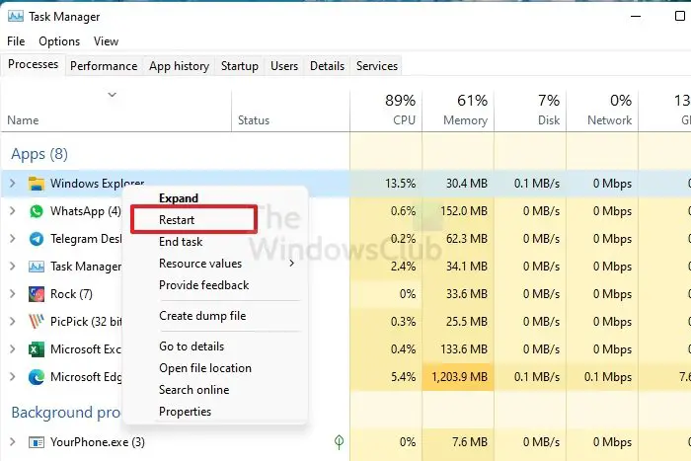Expand the Rock (7) process group
The width and height of the screenshot is (691, 461).
(x=12, y=293)
